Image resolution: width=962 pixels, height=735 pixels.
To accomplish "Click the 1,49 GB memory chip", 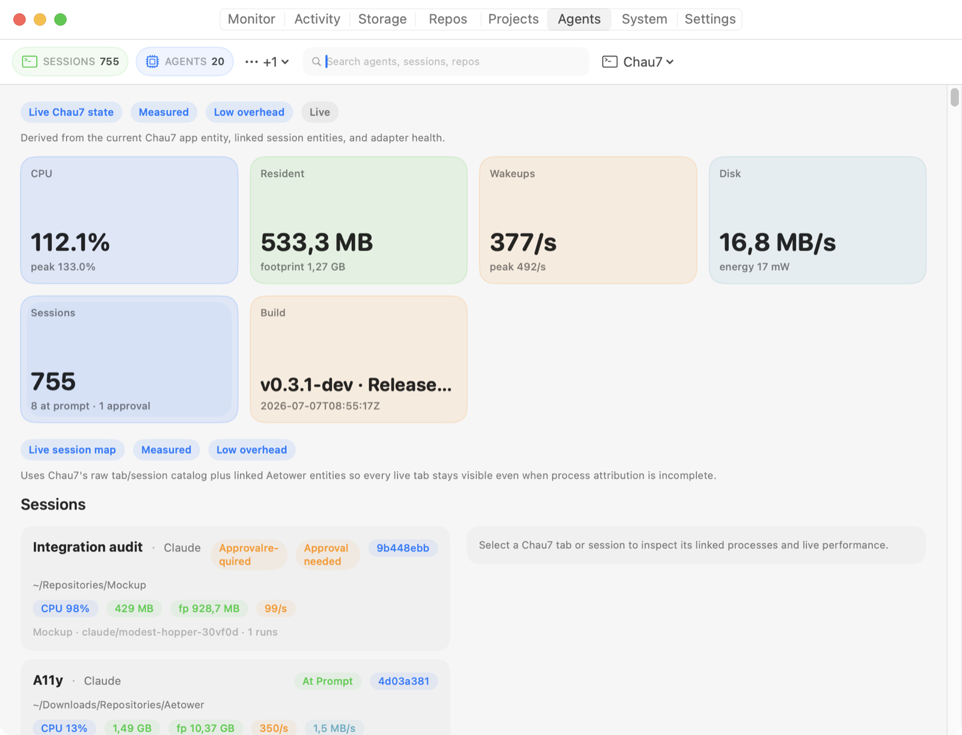I will tap(132, 728).
